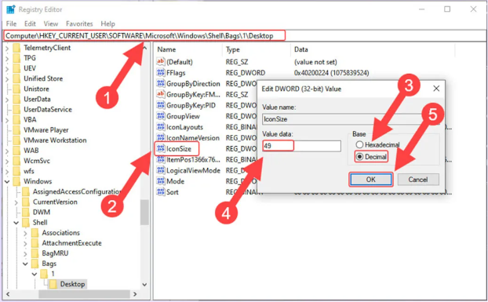Click the IconNameVersion value icon
This screenshot has height=302, width=488.
click(161, 137)
